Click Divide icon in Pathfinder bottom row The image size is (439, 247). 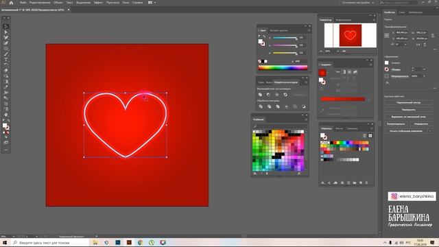(261, 107)
